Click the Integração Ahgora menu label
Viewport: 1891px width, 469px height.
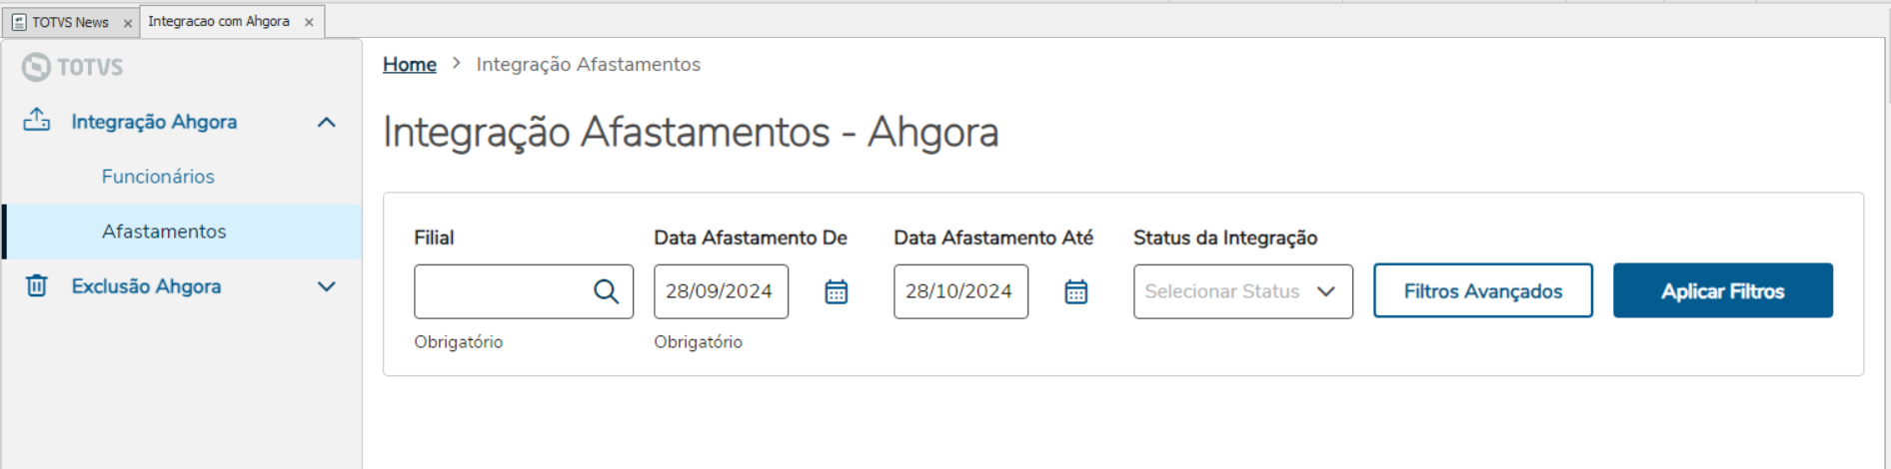(x=154, y=122)
